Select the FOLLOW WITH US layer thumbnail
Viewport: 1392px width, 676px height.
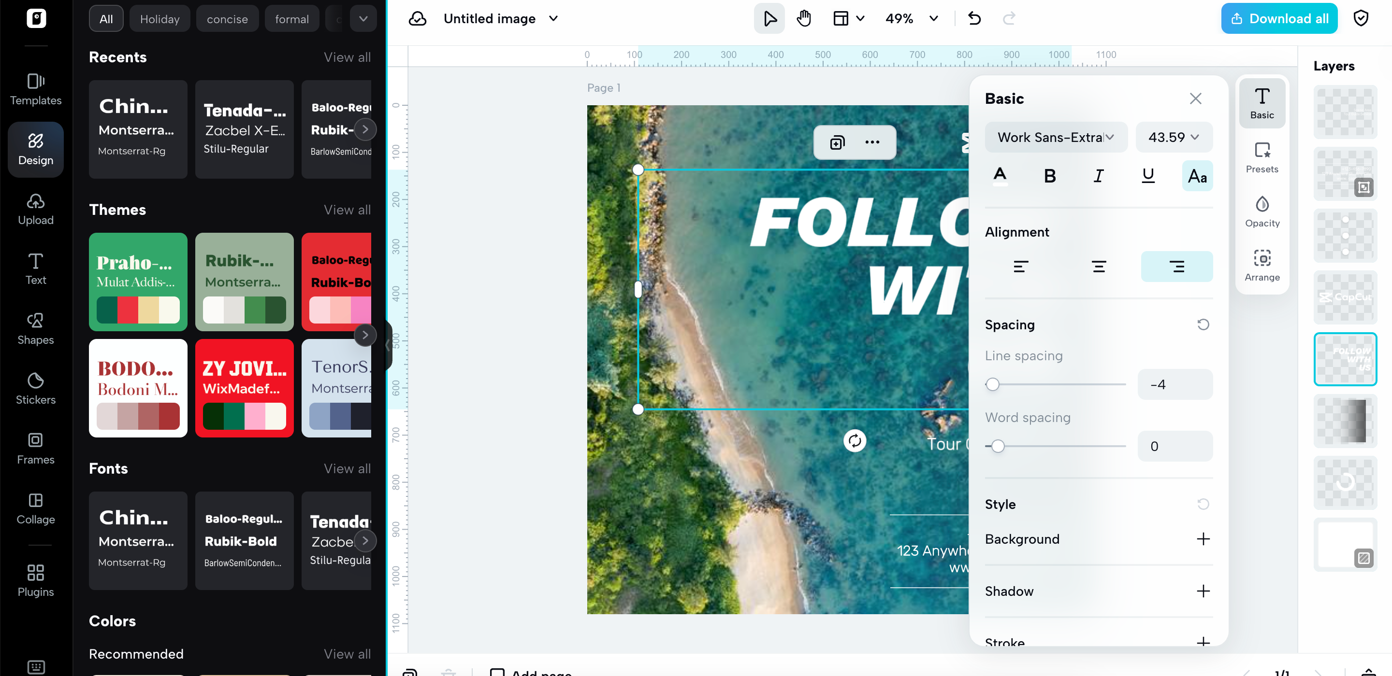[x=1345, y=358]
